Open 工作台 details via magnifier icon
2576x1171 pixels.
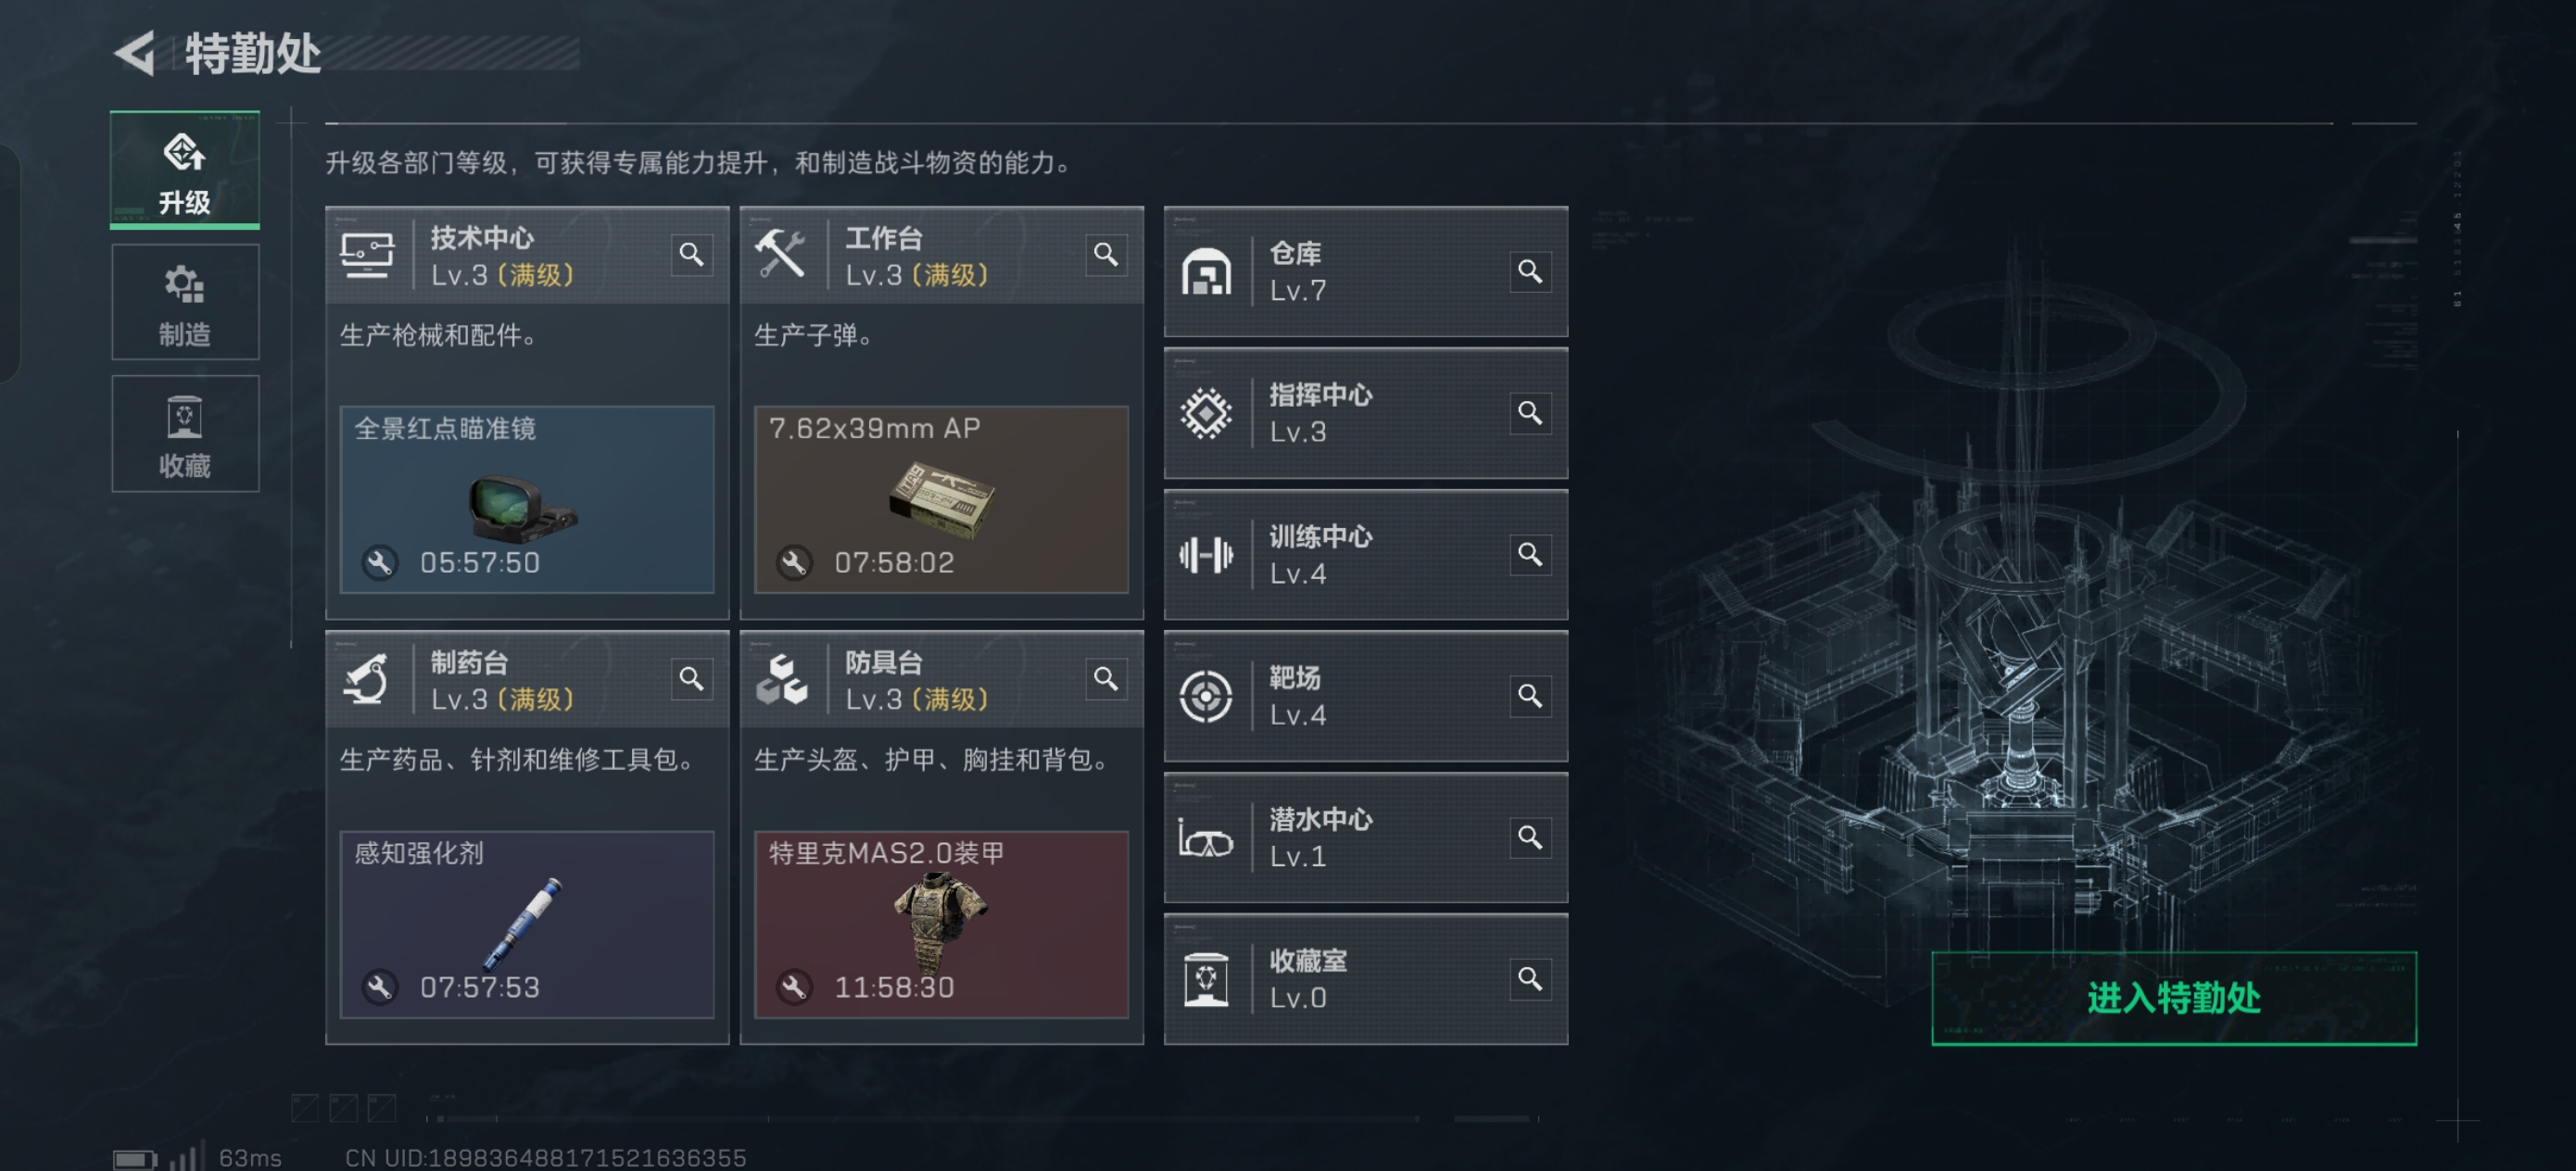click(1105, 255)
